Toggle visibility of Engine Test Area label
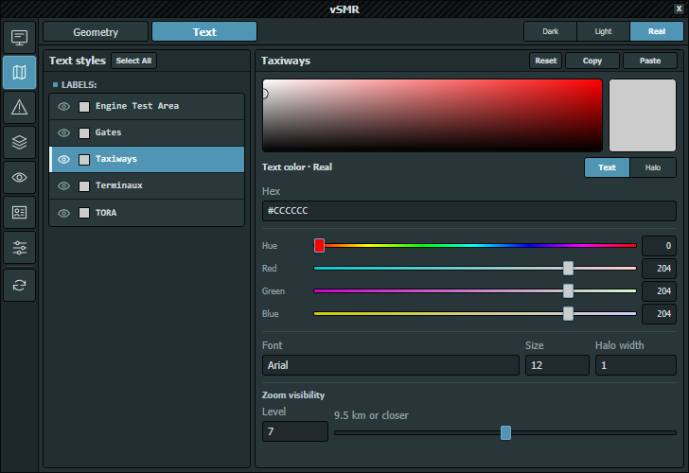The height and width of the screenshot is (473, 689). coord(63,106)
